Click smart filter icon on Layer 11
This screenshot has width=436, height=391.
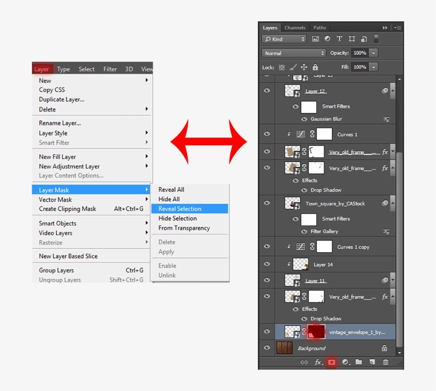tap(385, 280)
